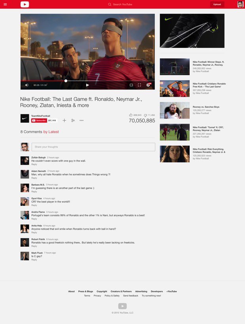The image size is (245, 324).
Task: Click Press & Blogs footer link
Action: (86, 292)
